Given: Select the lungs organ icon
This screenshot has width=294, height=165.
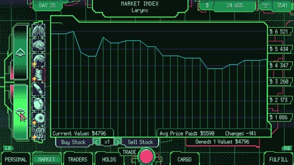Looking at the screenshot, I should tap(39, 31).
